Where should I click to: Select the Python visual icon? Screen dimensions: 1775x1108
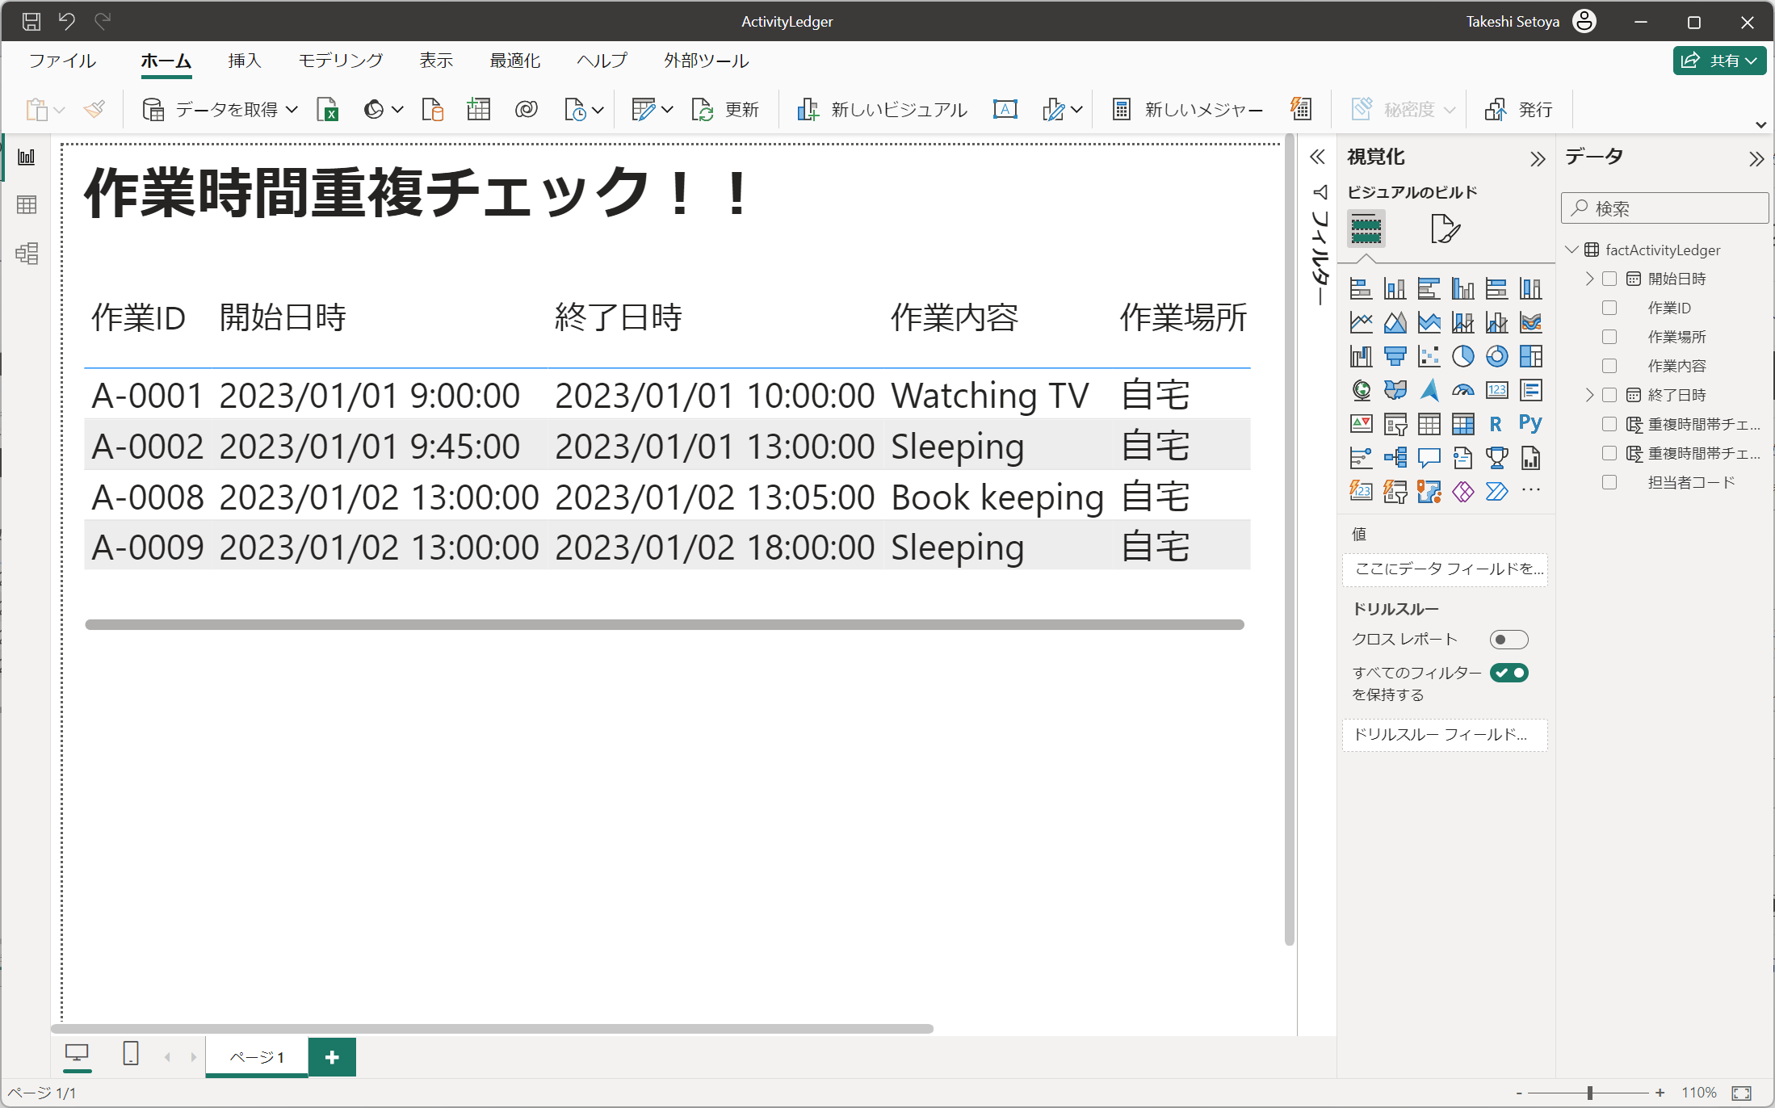1530,424
